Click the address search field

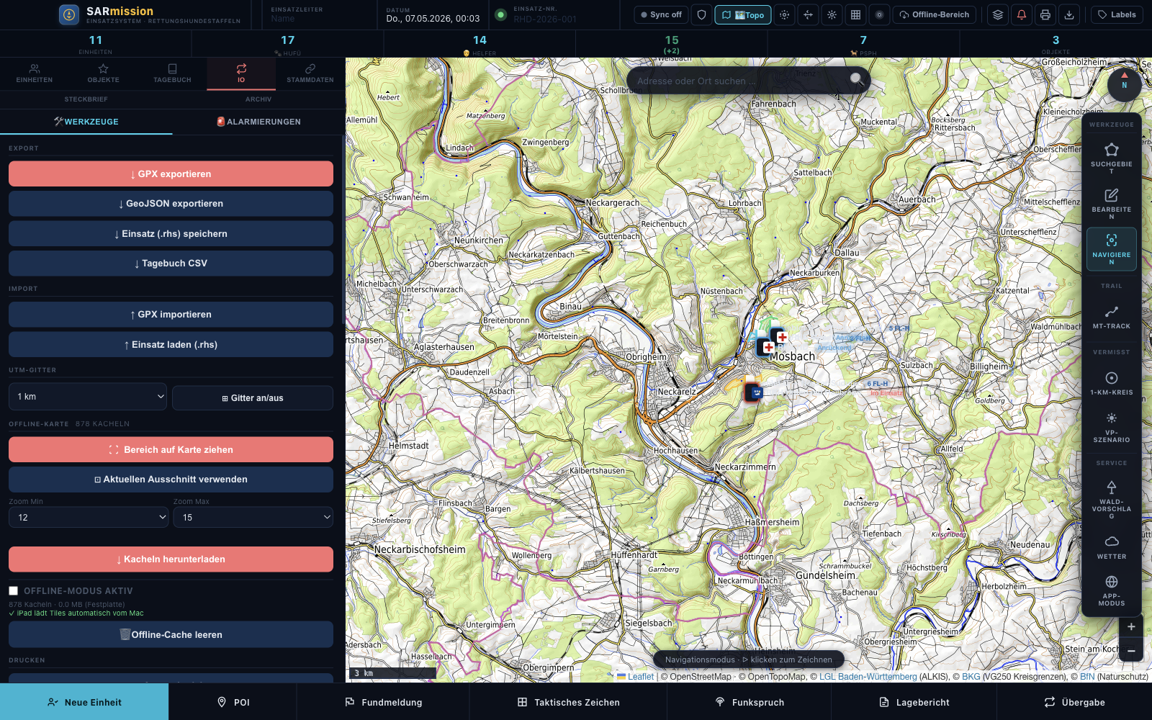coord(738,81)
